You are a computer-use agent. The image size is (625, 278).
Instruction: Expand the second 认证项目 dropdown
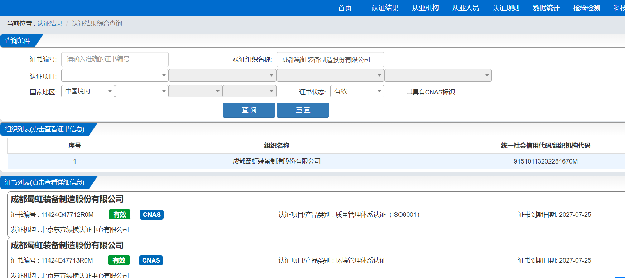click(222, 75)
